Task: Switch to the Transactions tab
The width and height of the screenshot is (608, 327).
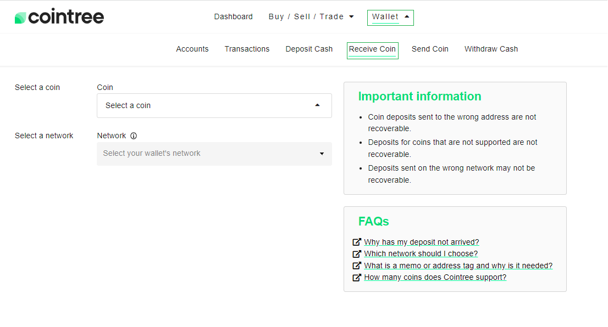Action: 247,49
